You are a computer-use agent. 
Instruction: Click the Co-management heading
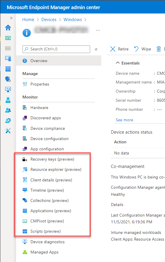coord(128,166)
